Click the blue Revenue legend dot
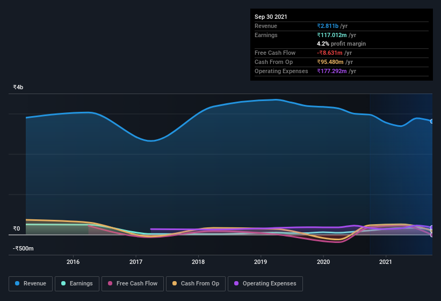The width and height of the screenshot is (441, 301). click(x=17, y=283)
